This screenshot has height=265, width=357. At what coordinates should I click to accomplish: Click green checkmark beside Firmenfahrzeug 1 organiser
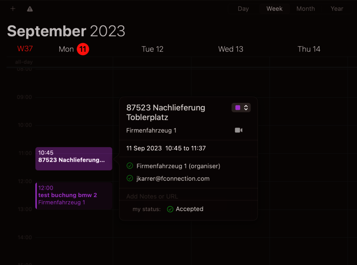(130, 166)
